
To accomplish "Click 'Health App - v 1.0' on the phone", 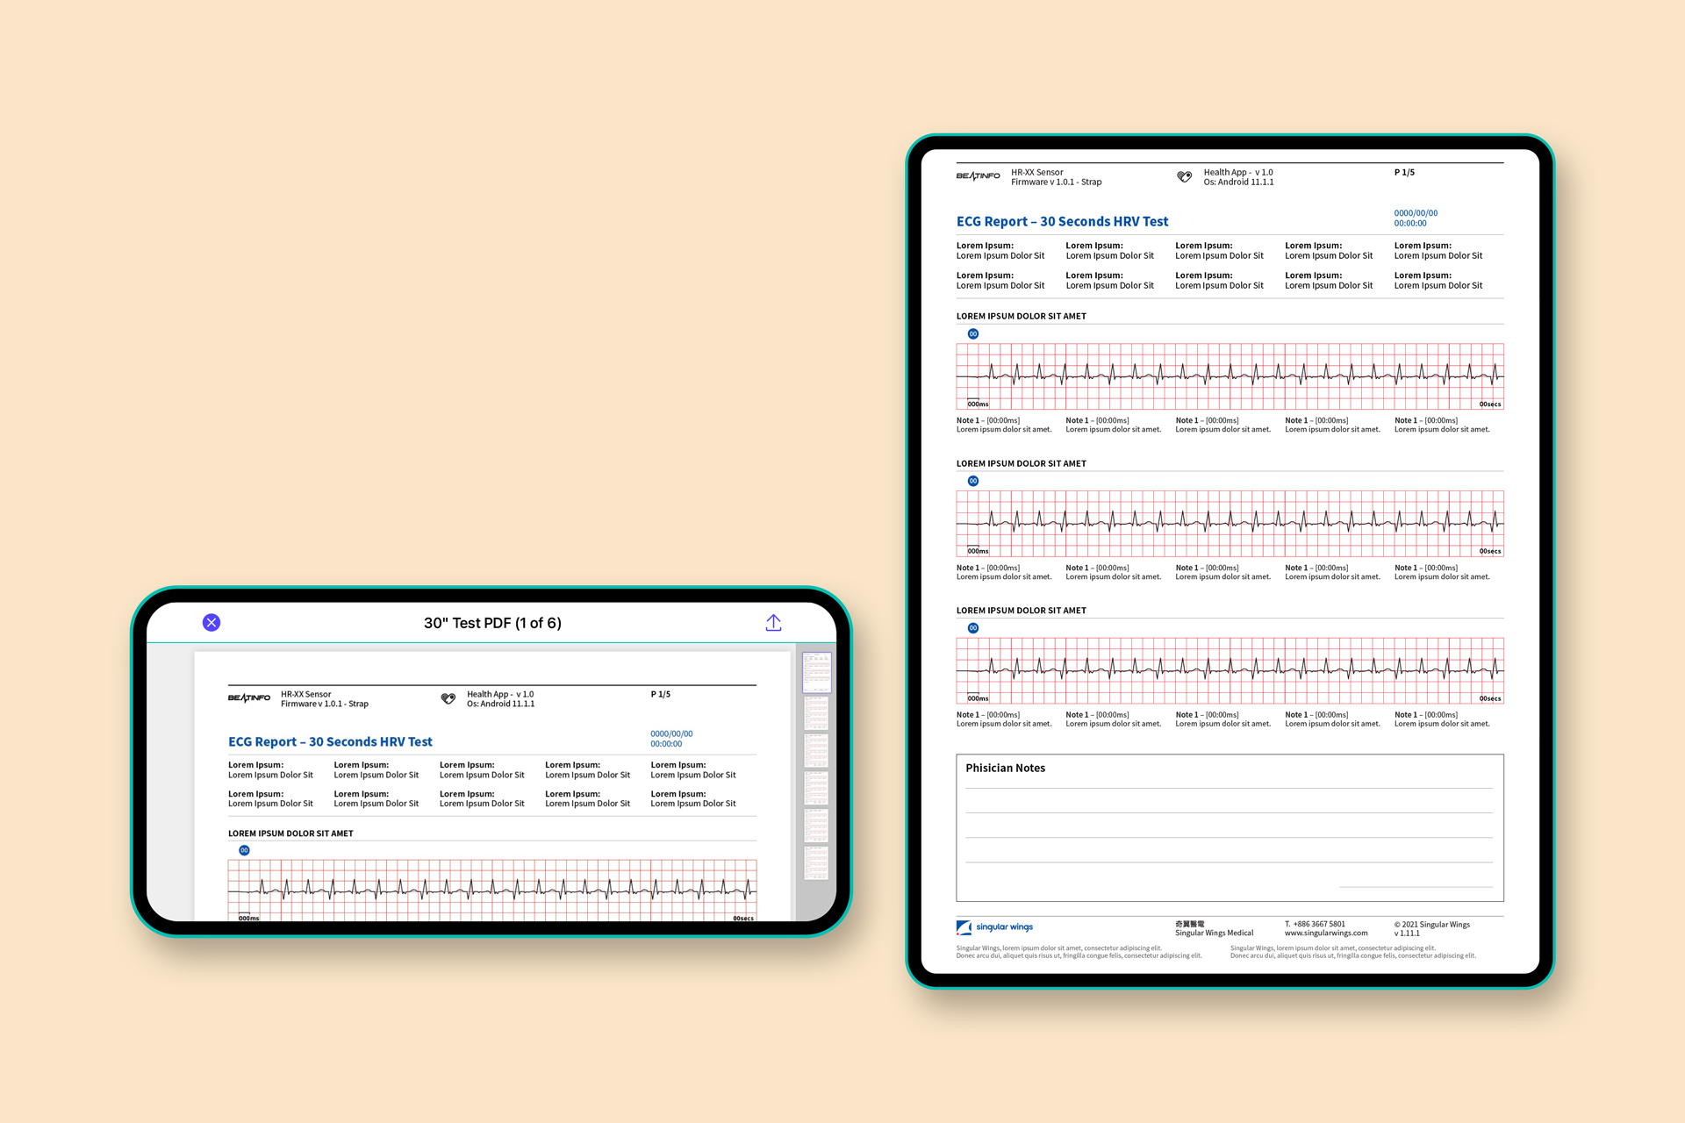I will [x=500, y=694].
